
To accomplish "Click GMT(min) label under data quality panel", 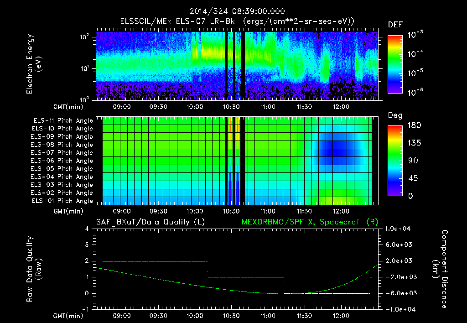I will (x=68, y=316).
